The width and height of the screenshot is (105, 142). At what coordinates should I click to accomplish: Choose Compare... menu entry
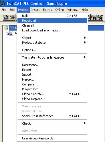point(52,84)
